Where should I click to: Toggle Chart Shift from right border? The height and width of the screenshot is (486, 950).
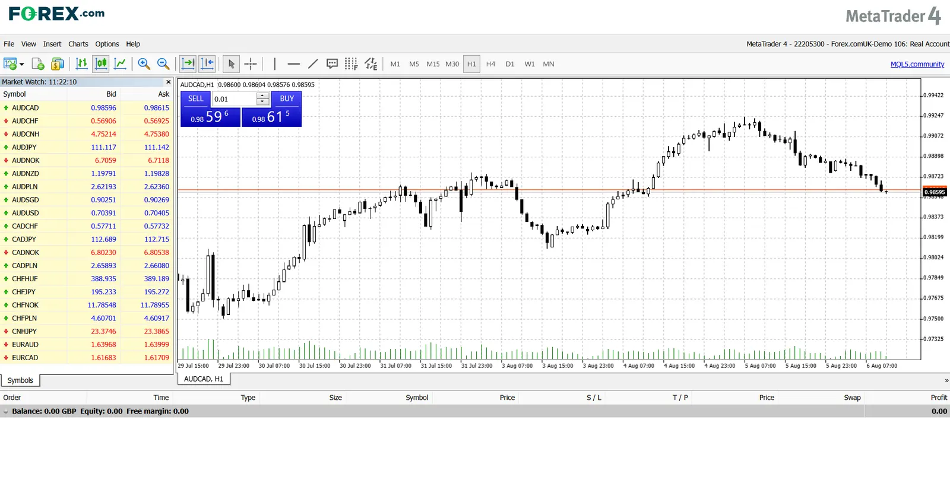(x=207, y=64)
